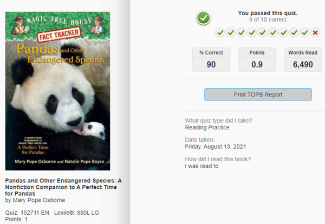Open the Pandas book cover image
This screenshot has height=224, width=325.
tap(57, 91)
